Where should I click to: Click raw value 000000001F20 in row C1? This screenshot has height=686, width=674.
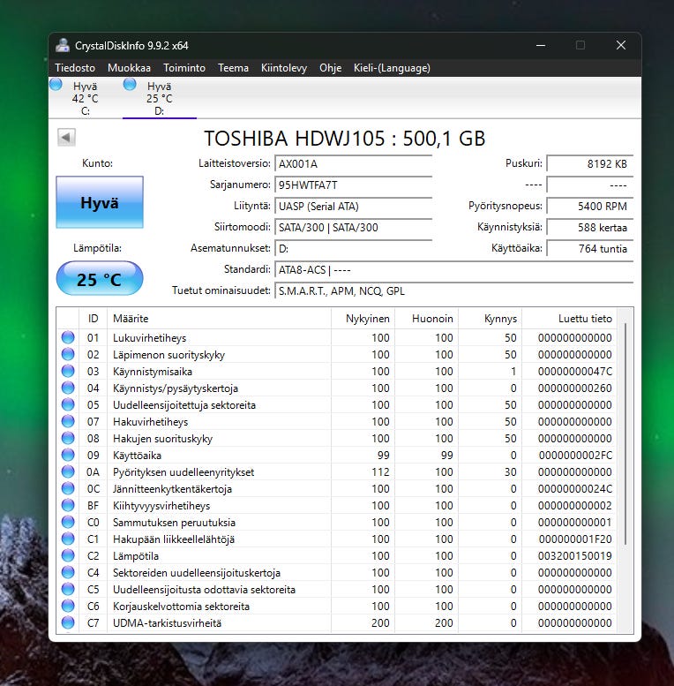click(575, 539)
